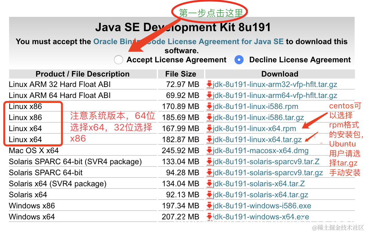This screenshot has height=233, width=366.
Task: Click the 197.34 MB file size cell
Action: [x=181, y=206]
